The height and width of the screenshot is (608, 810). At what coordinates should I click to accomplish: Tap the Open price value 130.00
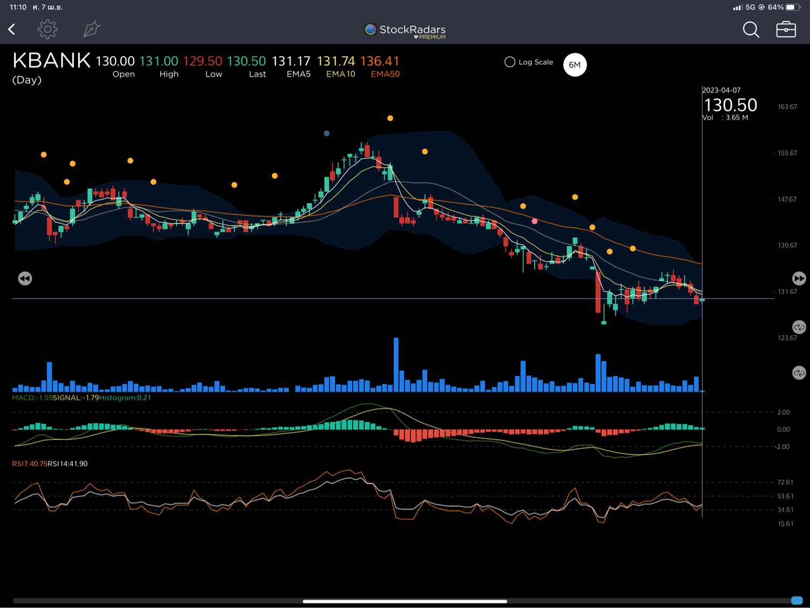115,61
